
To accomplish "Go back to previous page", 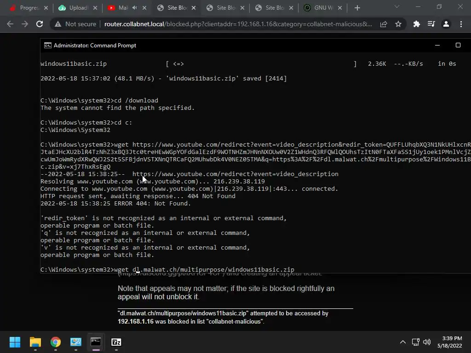I will click(10, 24).
